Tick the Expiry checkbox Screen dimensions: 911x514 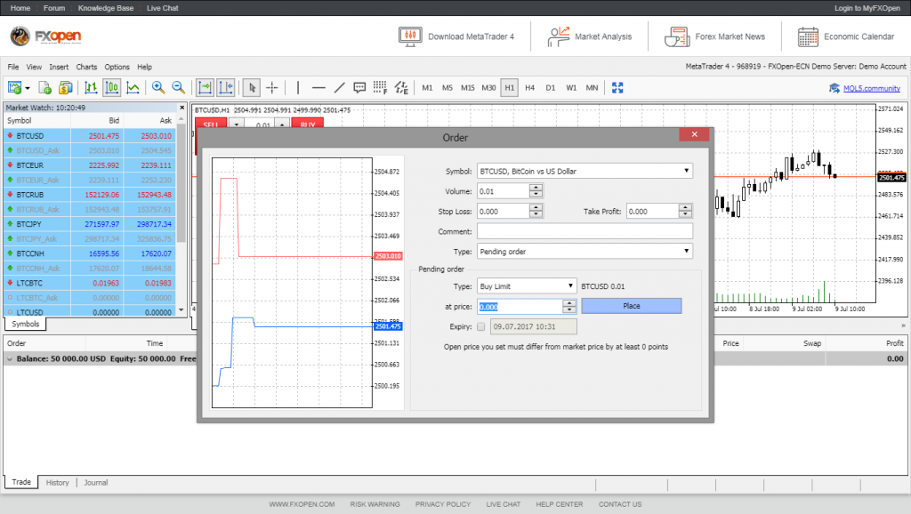tap(480, 327)
